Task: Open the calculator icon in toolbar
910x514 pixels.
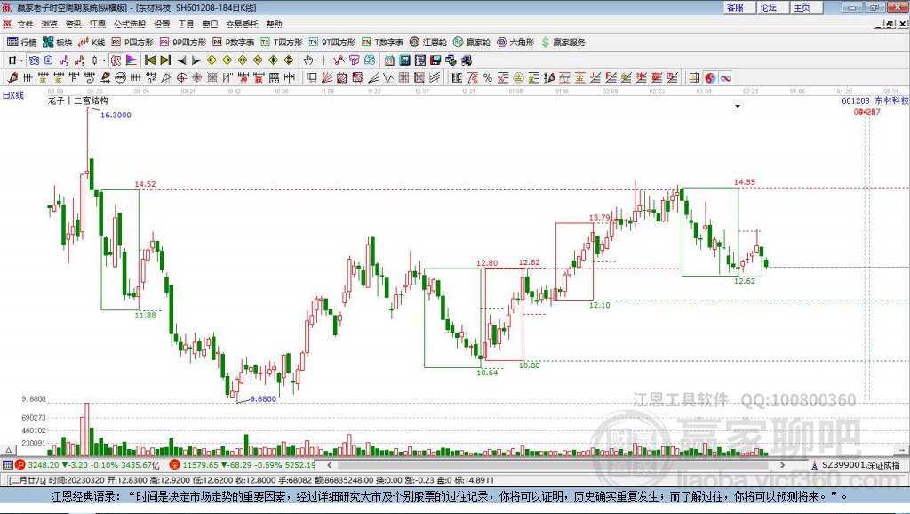Action: 404,60
